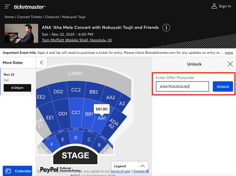
Task: Expand the Legend panel
Action: pyautogui.click(x=130, y=166)
